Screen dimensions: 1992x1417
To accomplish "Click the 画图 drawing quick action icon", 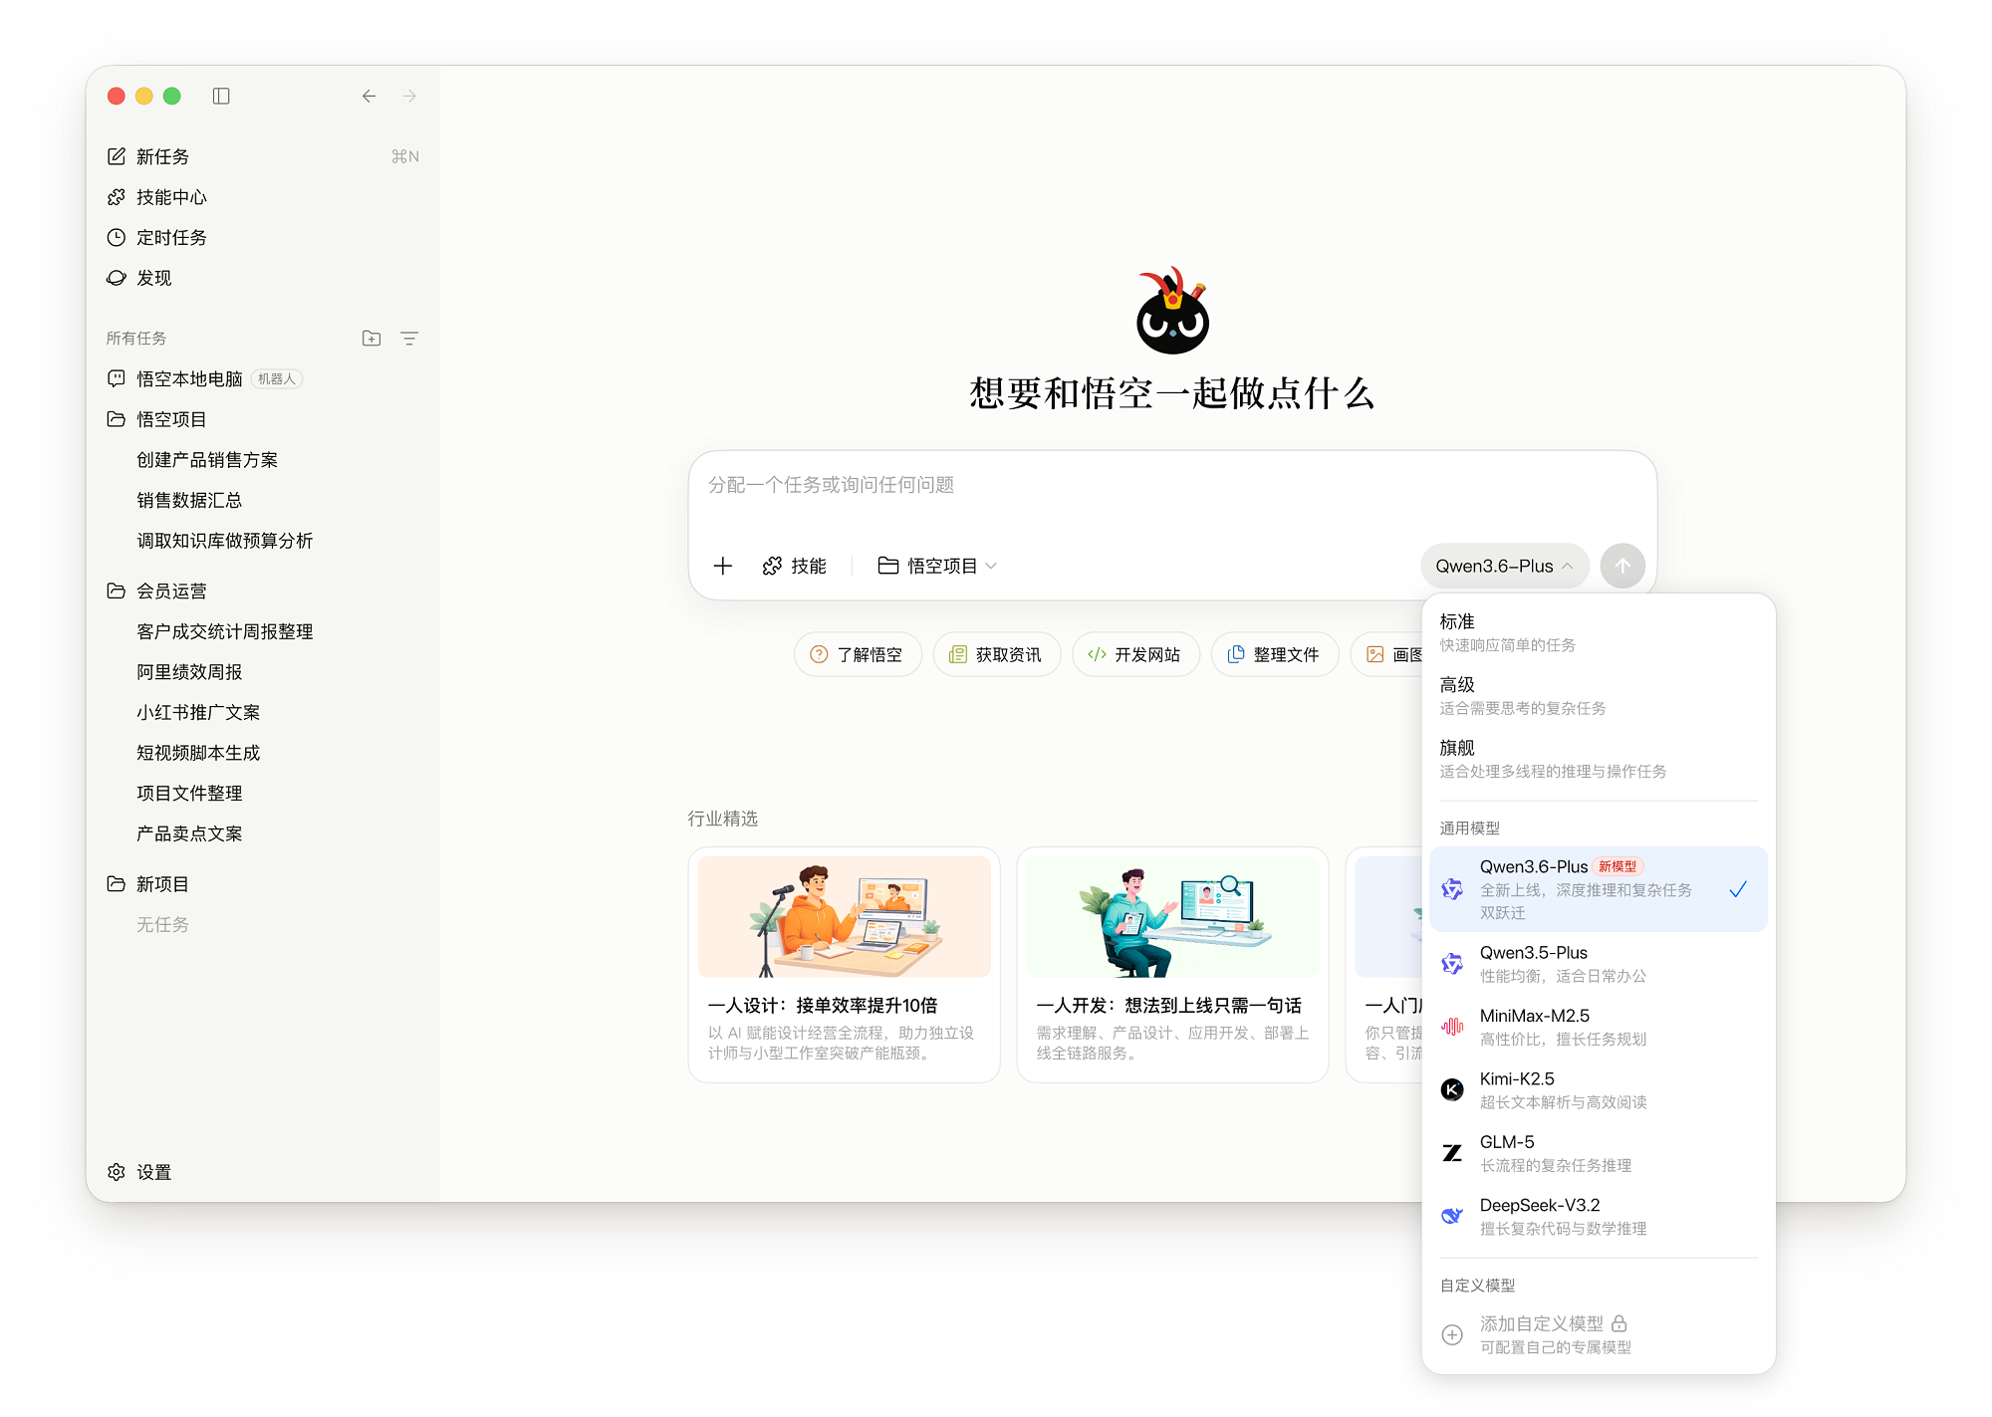I will (1373, 654).
